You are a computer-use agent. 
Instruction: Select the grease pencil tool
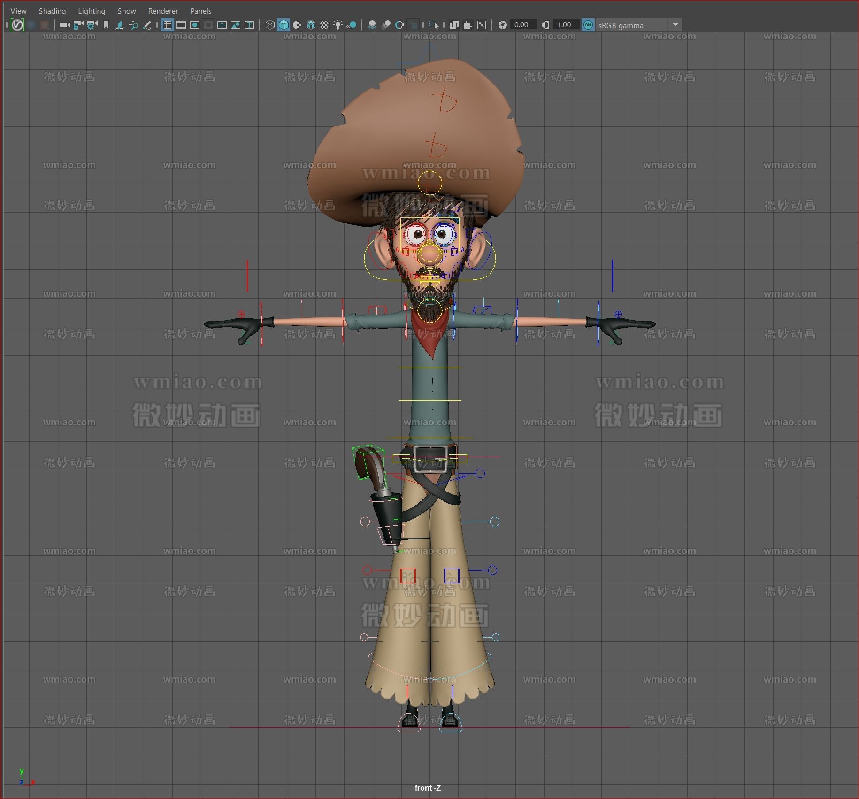(x=148, y=25)
